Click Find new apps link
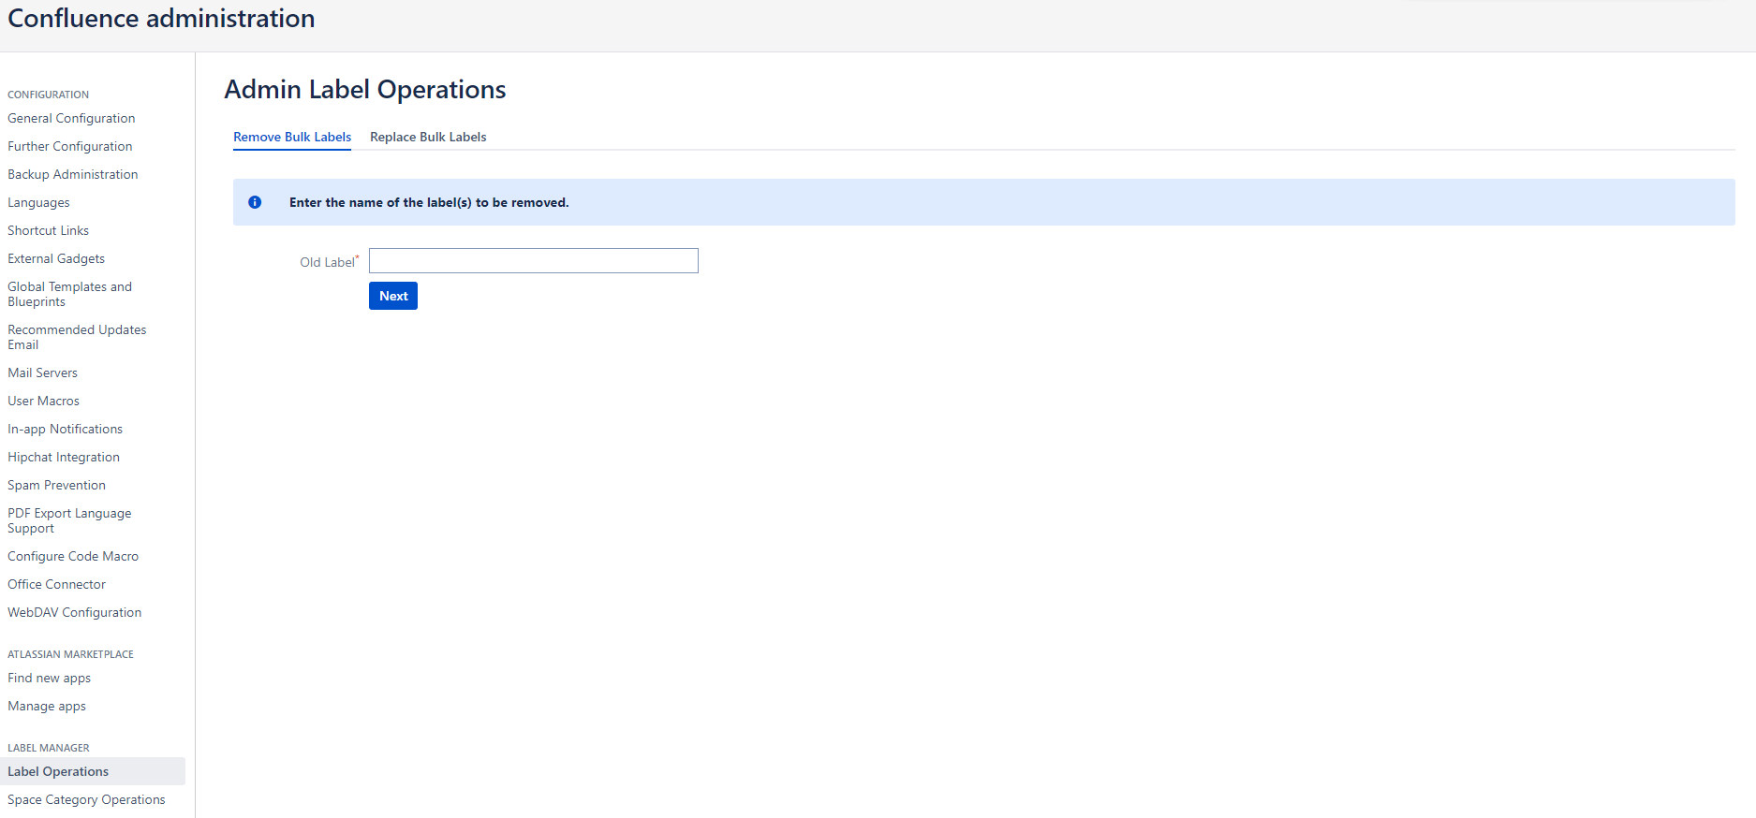This screenshot has width=1756, height=818. click(50, 678)
